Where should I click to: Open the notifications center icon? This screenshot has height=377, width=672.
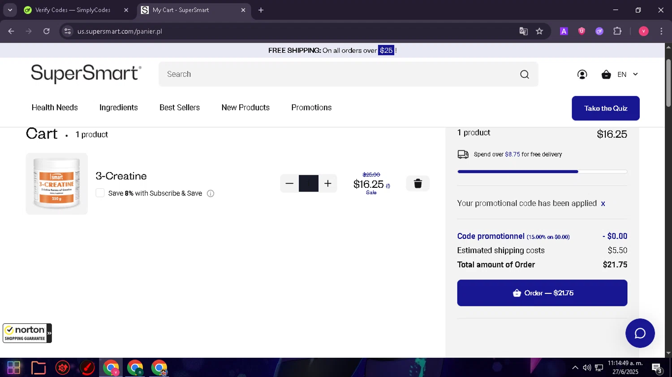coord(657,368)
